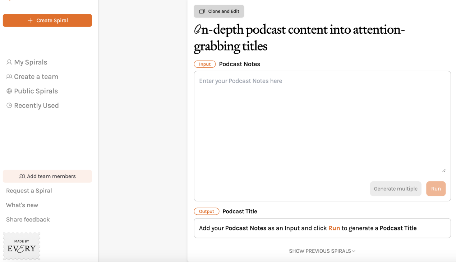456x262 pixels.
Task: Click the My Spirals person icon
Action: 9,62
